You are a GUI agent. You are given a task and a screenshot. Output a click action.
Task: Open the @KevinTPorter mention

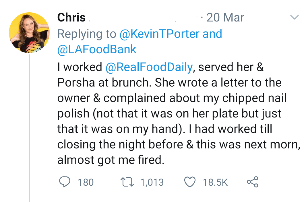(x=159, y=34)
